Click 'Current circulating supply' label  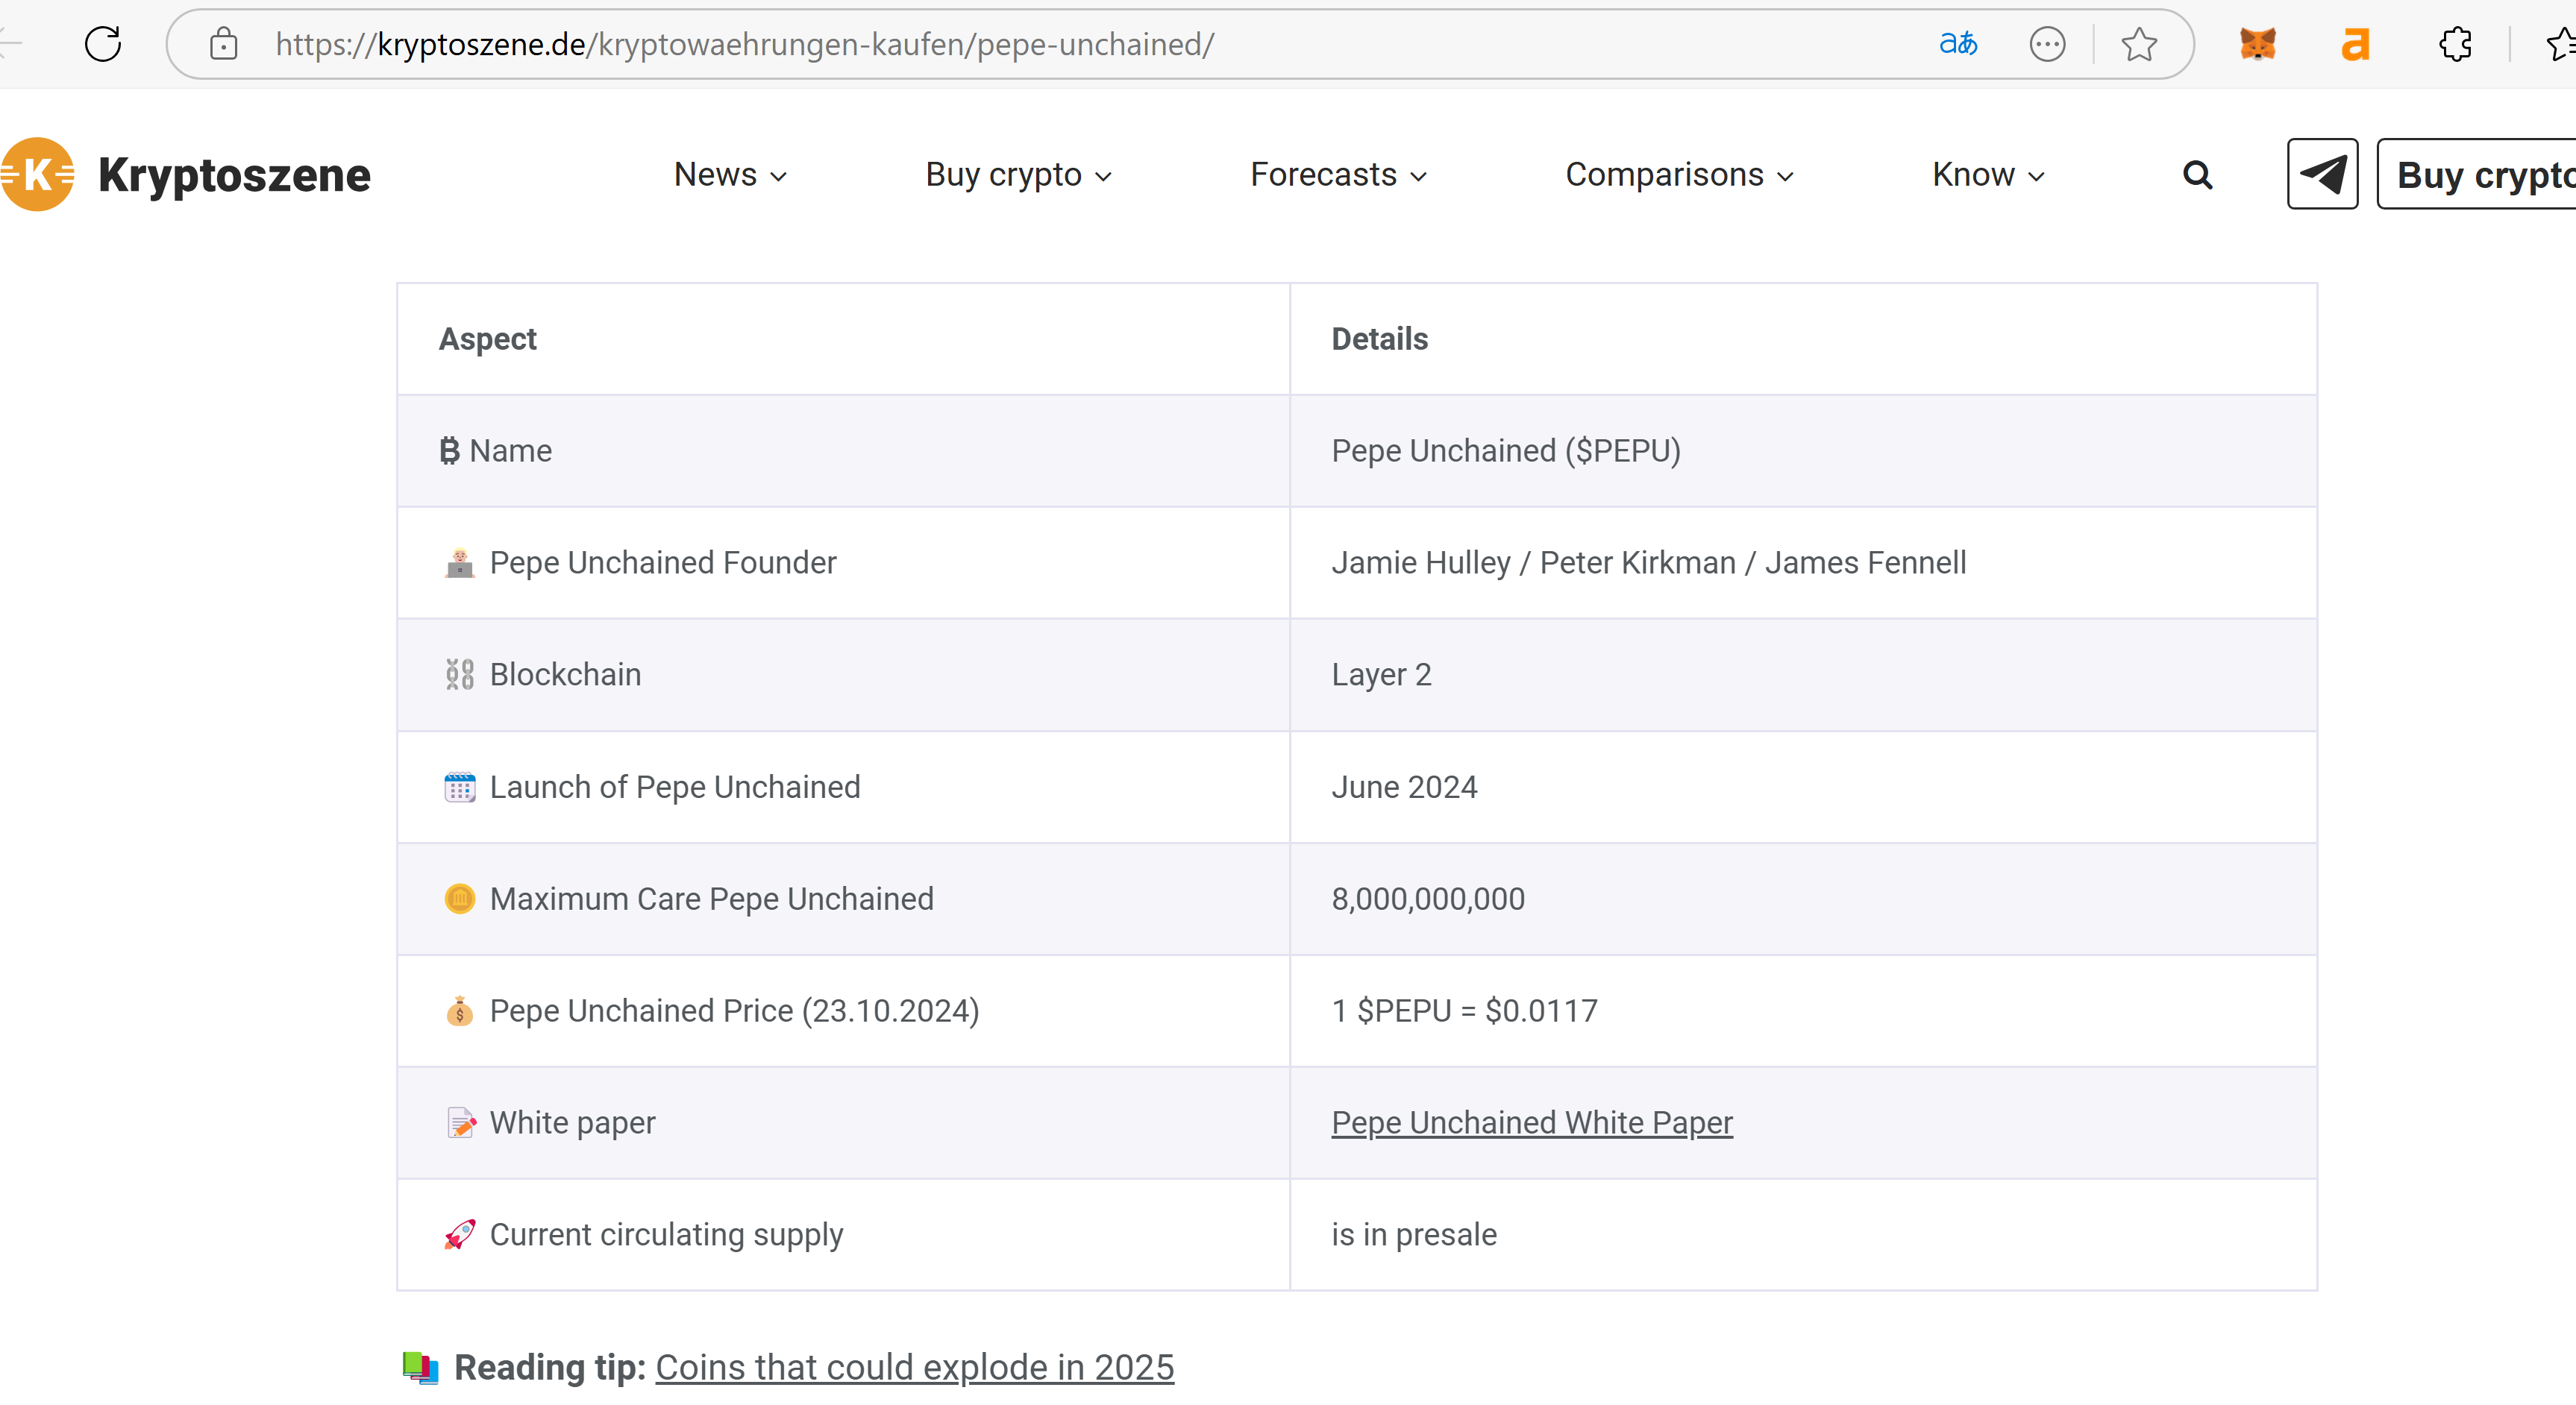666,1235
